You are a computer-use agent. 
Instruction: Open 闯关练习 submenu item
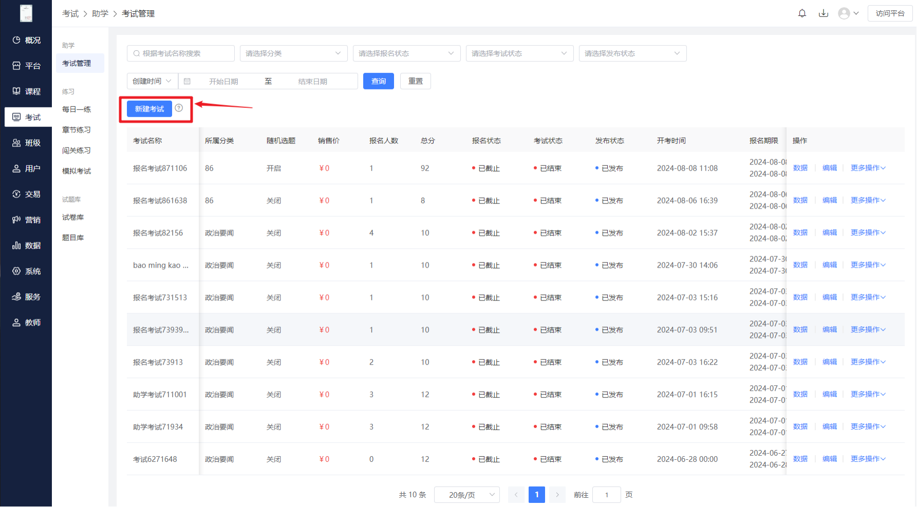click(x=77, y=151)
